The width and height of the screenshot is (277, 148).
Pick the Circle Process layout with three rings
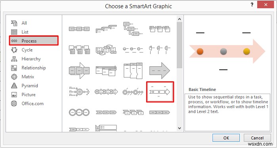point(79,112)
